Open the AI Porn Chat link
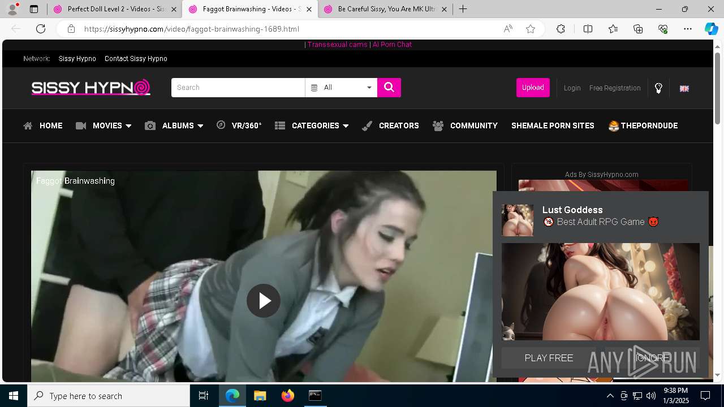 tap(392, 45)
